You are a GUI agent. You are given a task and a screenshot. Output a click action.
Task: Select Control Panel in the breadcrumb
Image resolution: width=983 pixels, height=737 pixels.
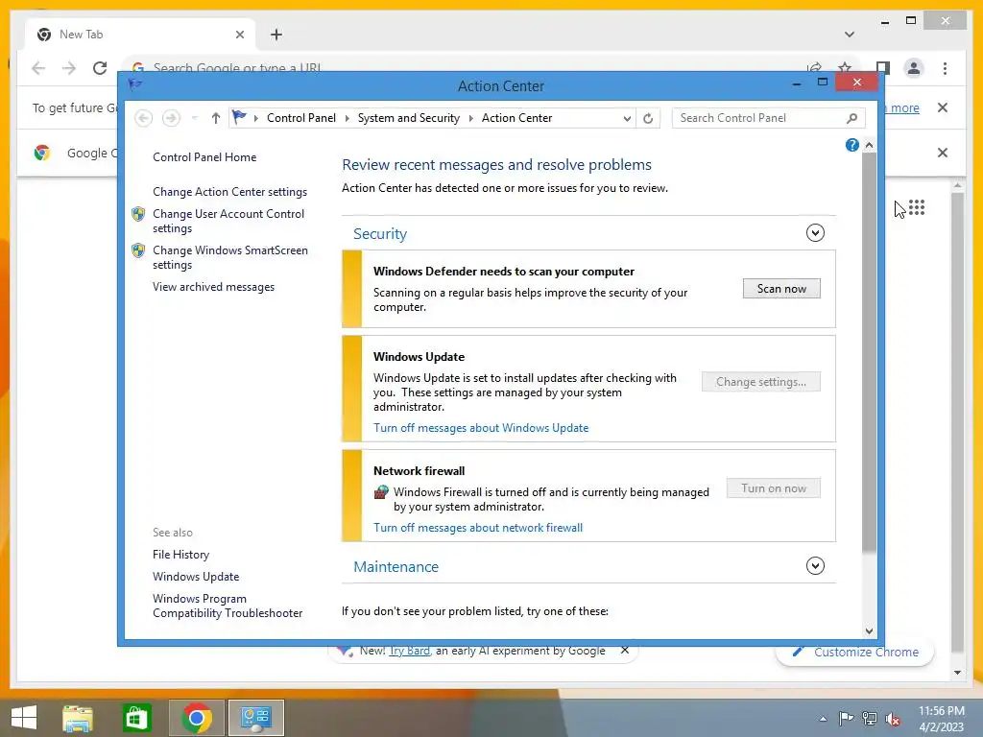click(300, 118)
